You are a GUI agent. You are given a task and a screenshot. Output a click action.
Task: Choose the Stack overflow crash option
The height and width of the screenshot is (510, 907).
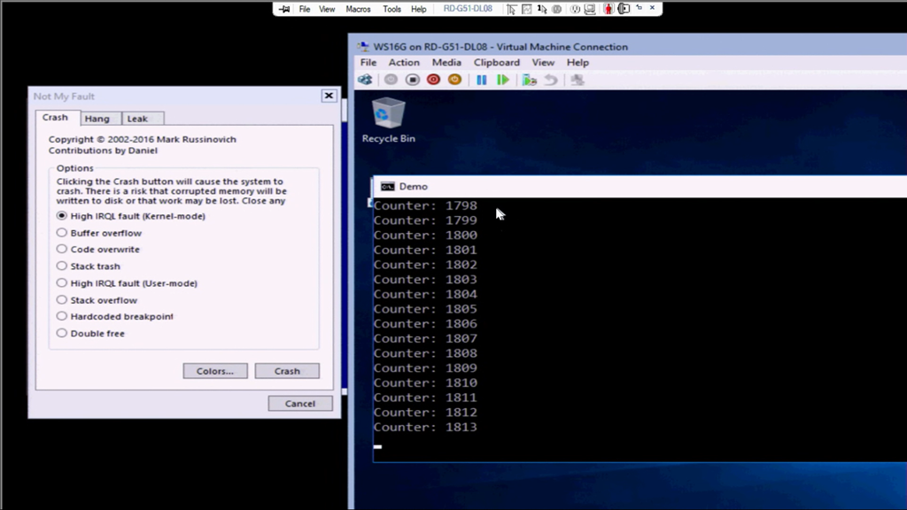pos(62,300)
